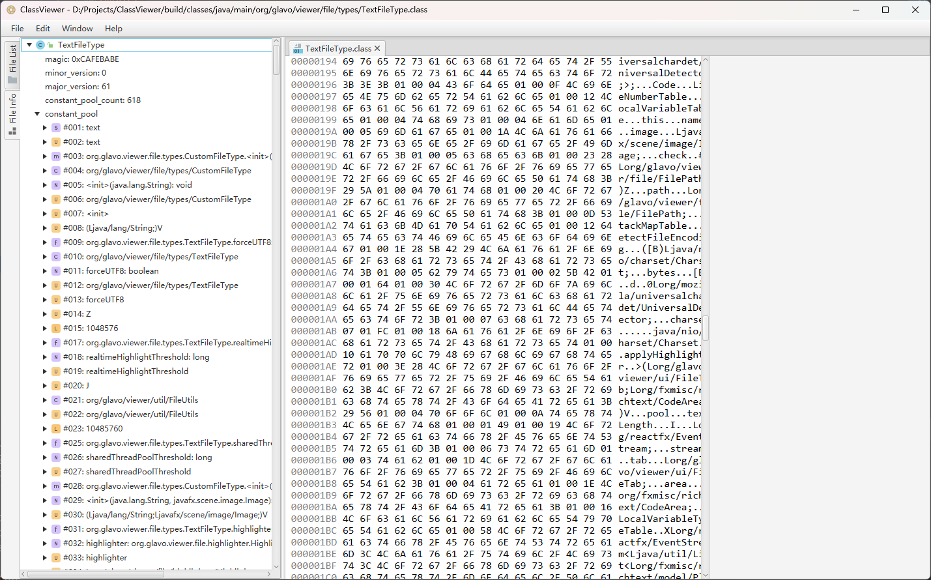Click the f icon of constant #009

[56, 242]
